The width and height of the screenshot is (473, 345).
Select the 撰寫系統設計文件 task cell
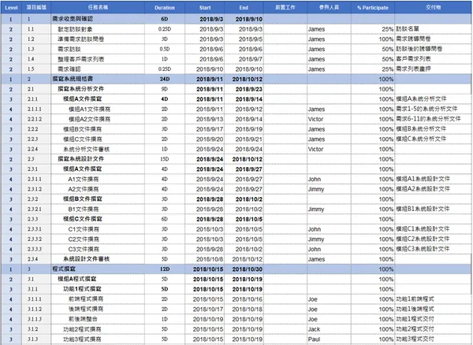[98, 159]
